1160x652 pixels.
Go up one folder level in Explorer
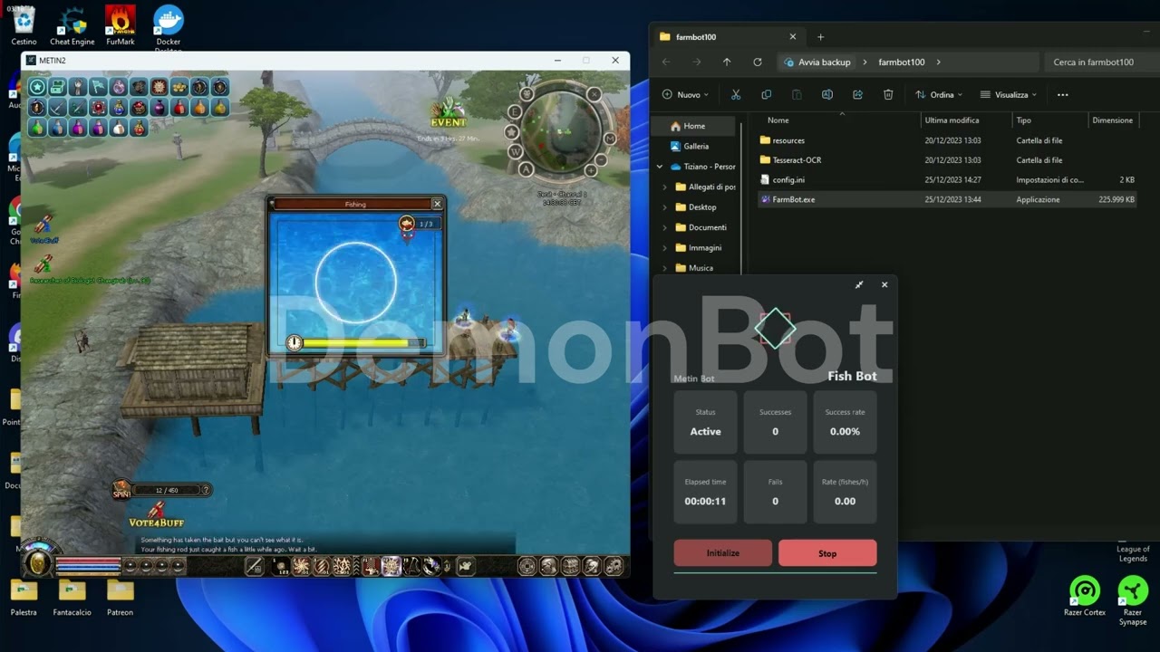click(x=727, y=62)
